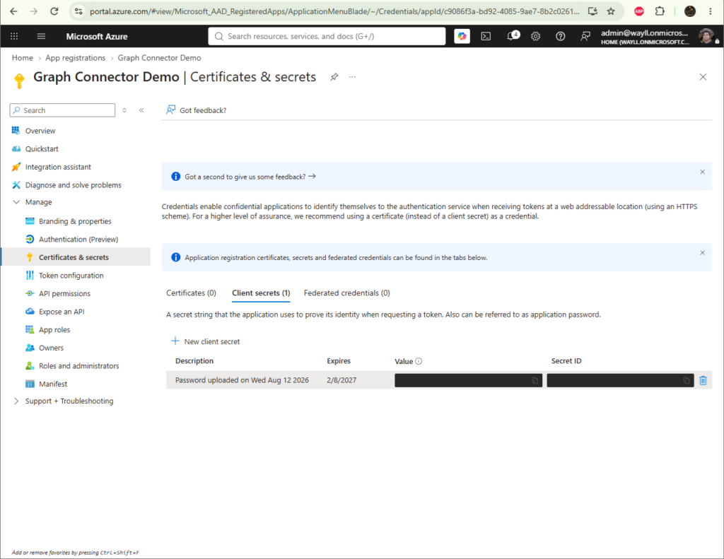This screenshot has width=724, height=559.
Task: Open the blade more options ellipsis
Action: 352,76
